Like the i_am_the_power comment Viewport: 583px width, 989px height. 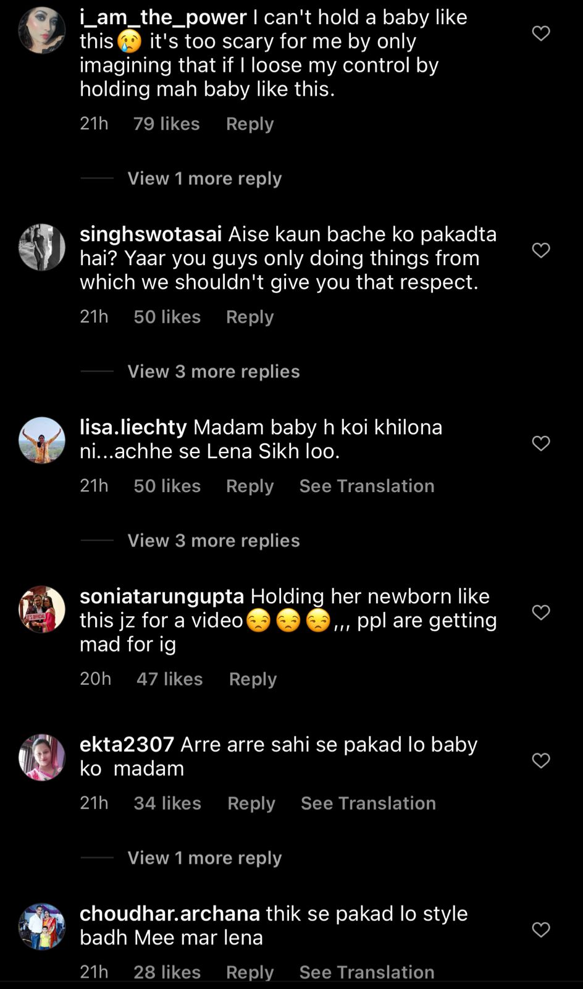click(x=541, y=33)
